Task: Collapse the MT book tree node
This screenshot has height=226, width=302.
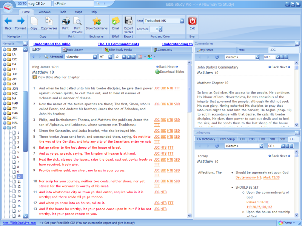Action: pos(5,128)
